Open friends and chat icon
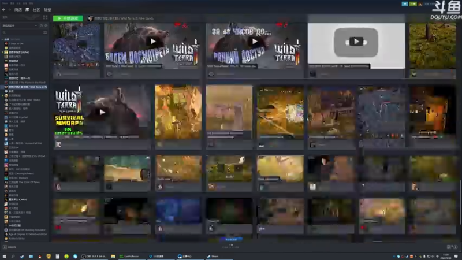 tap(456, 247)
